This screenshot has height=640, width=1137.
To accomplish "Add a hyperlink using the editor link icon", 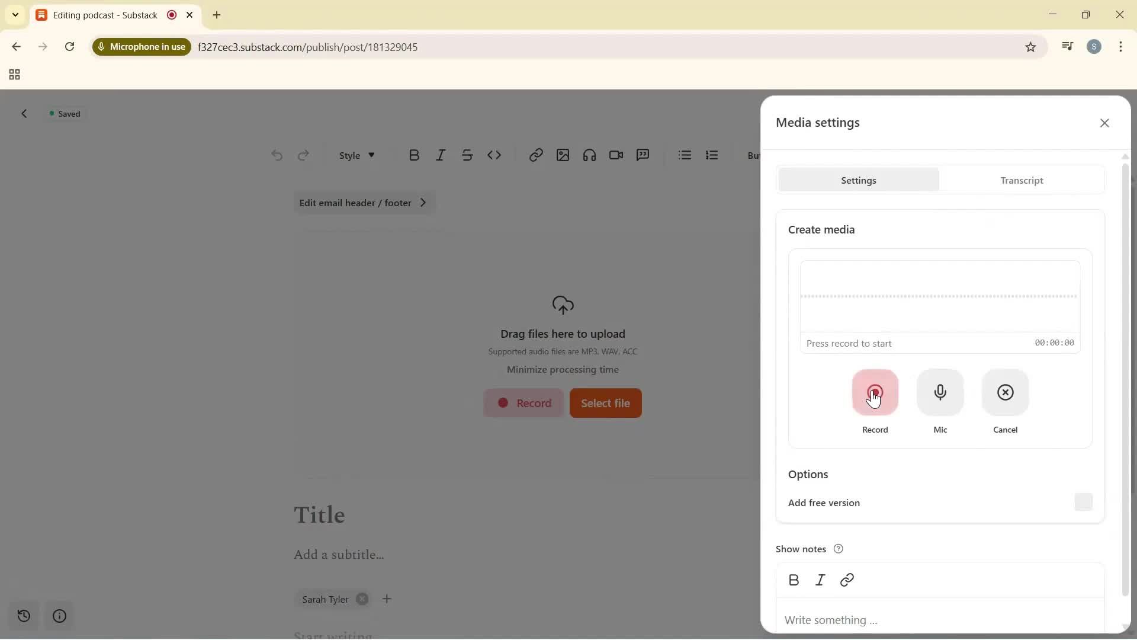I will tap(535, 155).
